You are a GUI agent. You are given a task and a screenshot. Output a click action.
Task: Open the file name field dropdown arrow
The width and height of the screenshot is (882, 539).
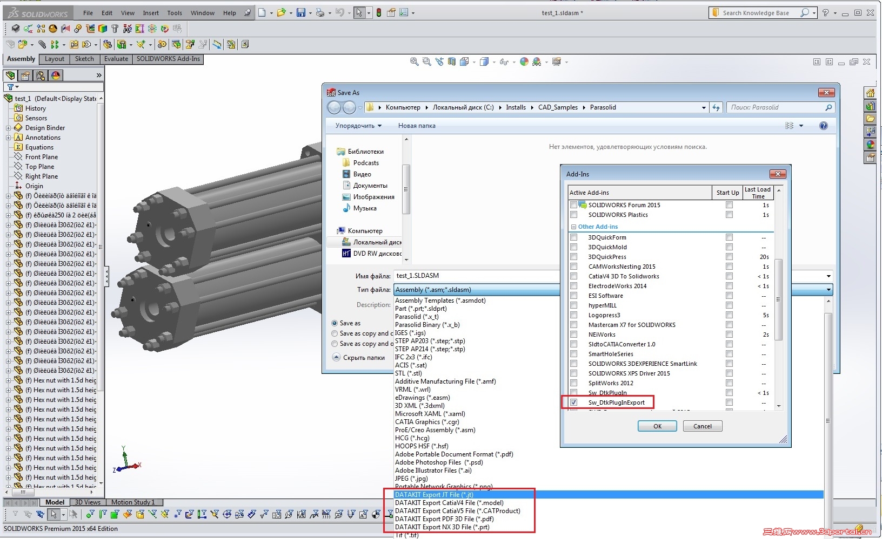[828, 276]
